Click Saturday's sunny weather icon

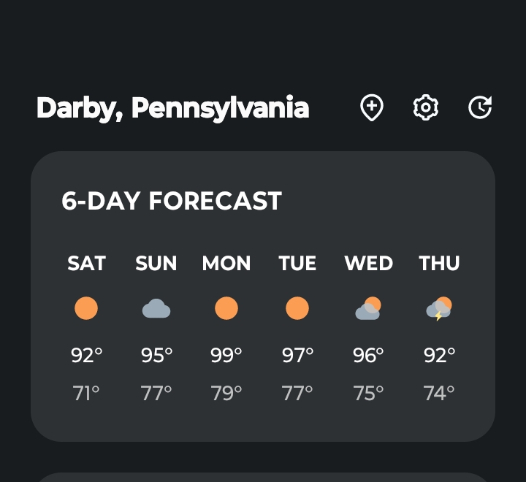pos(86,308)
